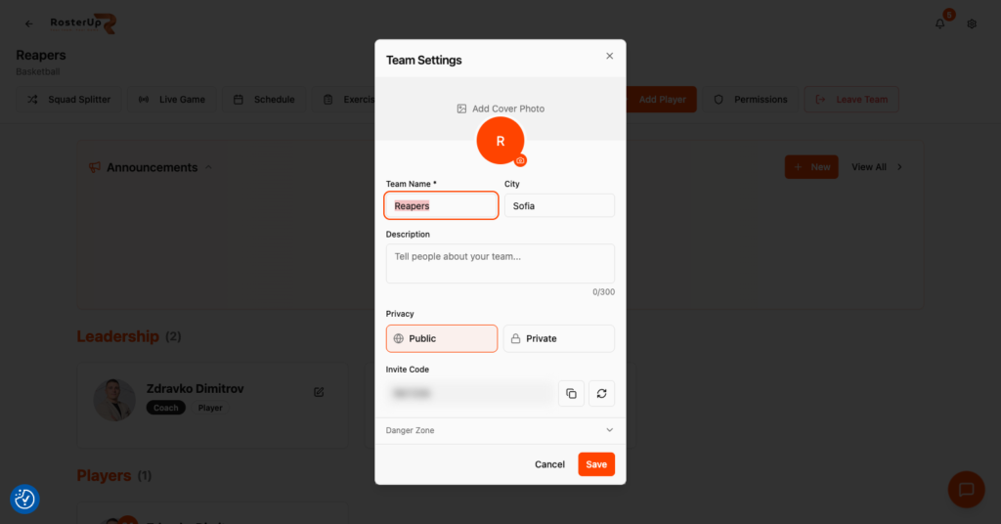
Task: Open the chat bubble button
Action: pos(967,490)
